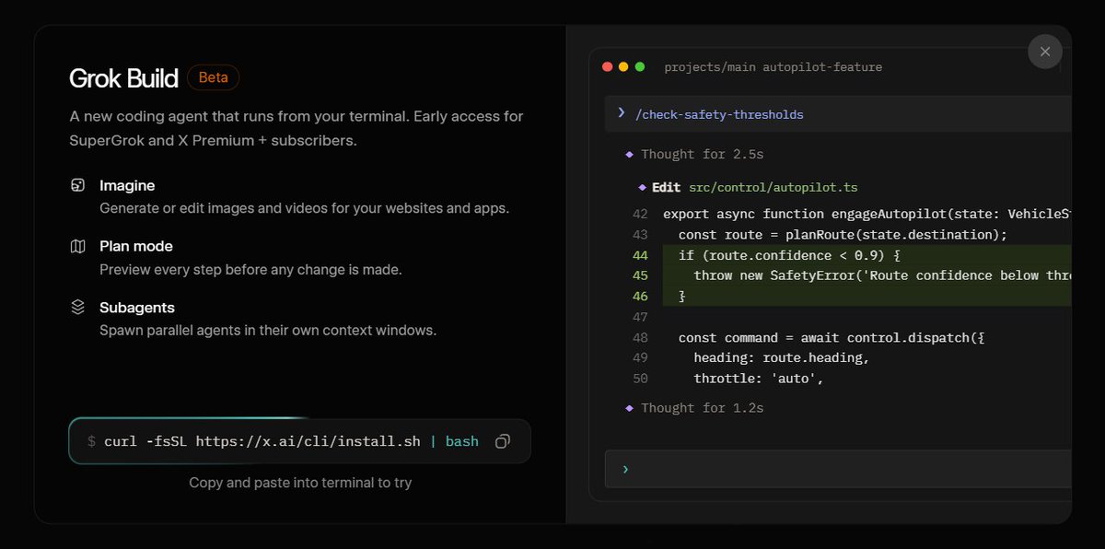Click the prompt chevron before /check-safety-thresholds
This screenshot has height=549, width=1105.
coord(622,113)
